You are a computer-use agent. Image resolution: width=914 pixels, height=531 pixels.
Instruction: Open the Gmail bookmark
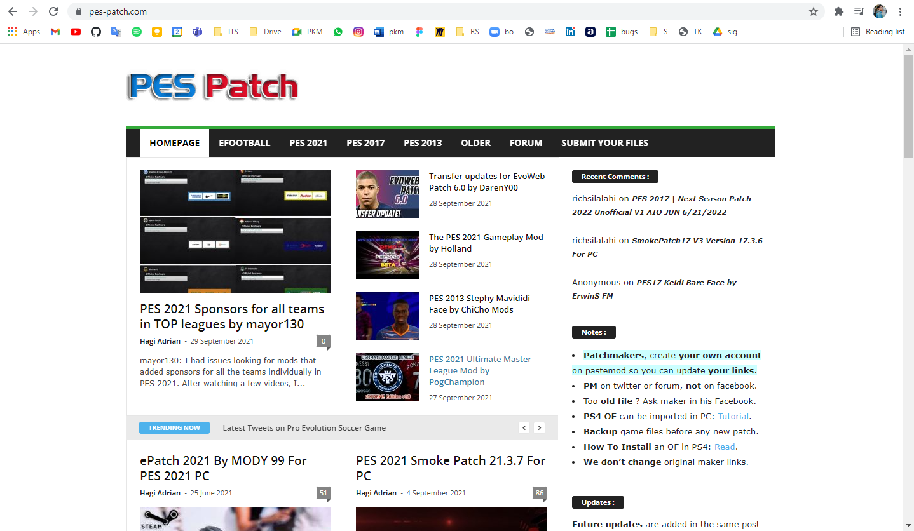click(x=55, y=32)
